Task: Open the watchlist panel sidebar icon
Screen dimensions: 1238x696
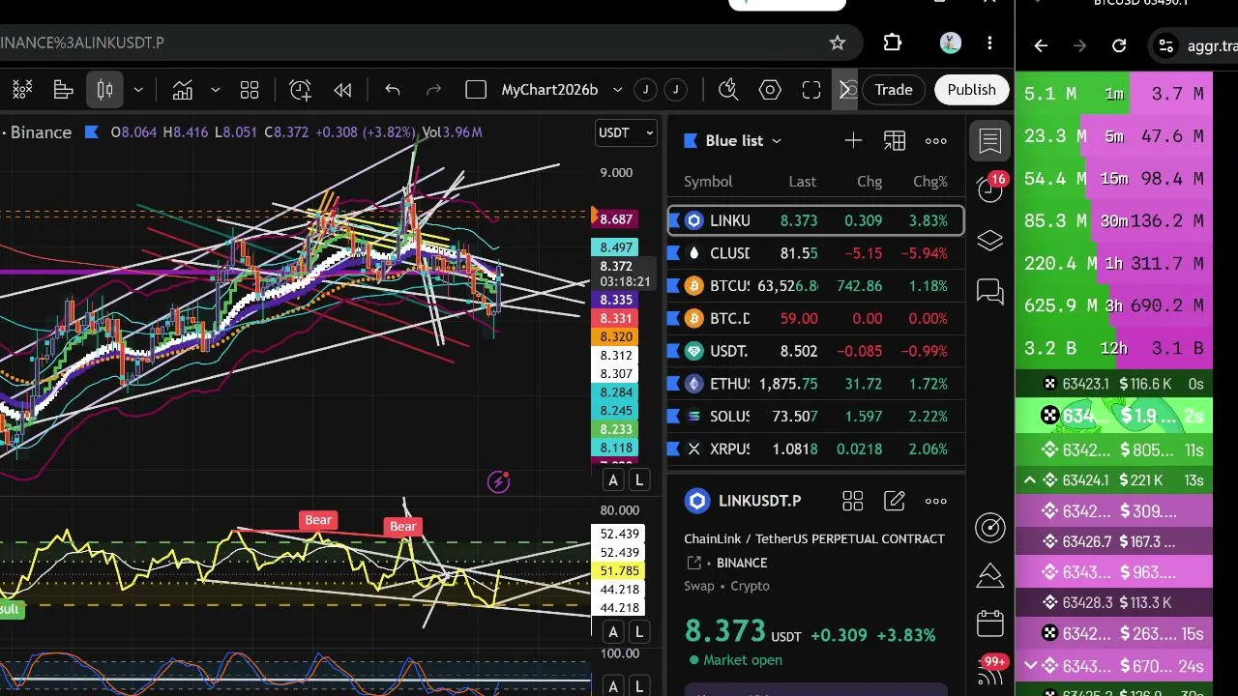Action: pyautogui.click(x=990, y=141)
